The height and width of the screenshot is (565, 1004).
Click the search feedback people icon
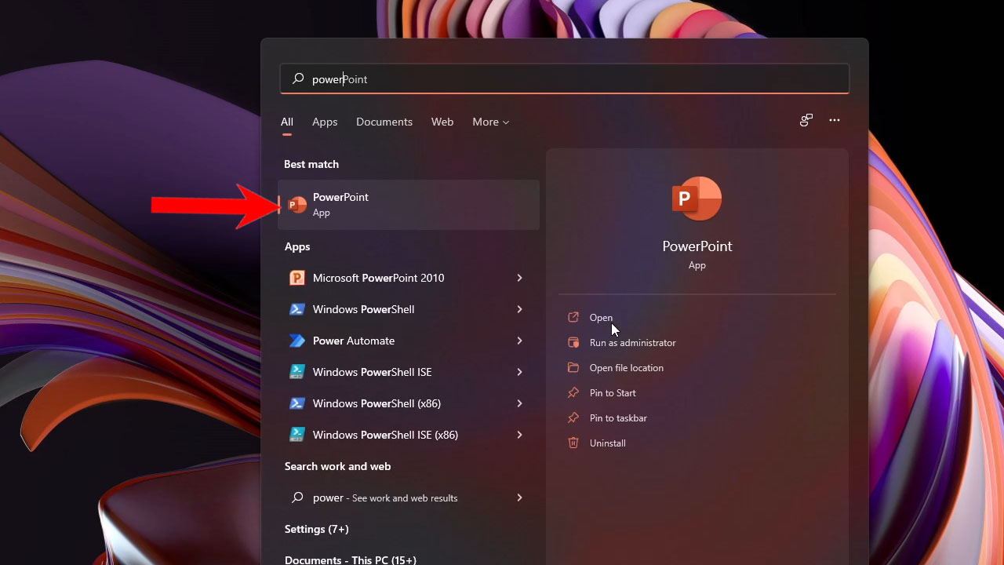[x=806, y=121]
